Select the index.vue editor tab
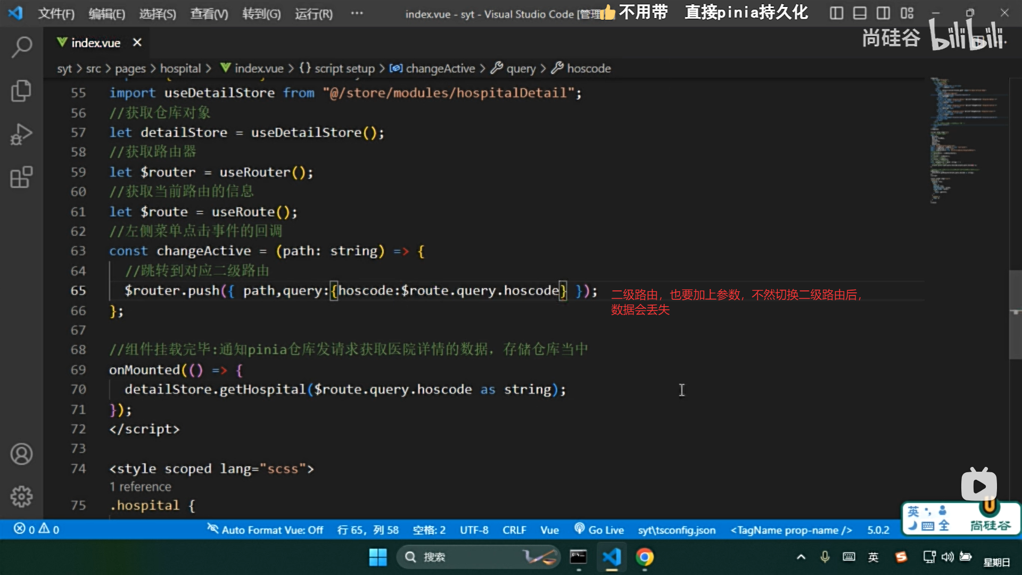 tap(95, 43)
